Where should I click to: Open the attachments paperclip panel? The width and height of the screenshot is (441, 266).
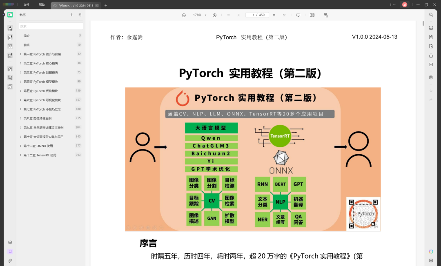10,261
